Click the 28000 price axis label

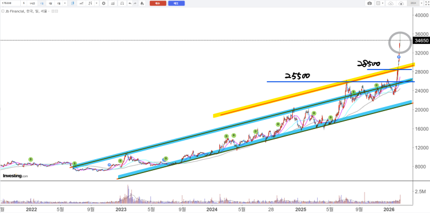click(421, 72)
